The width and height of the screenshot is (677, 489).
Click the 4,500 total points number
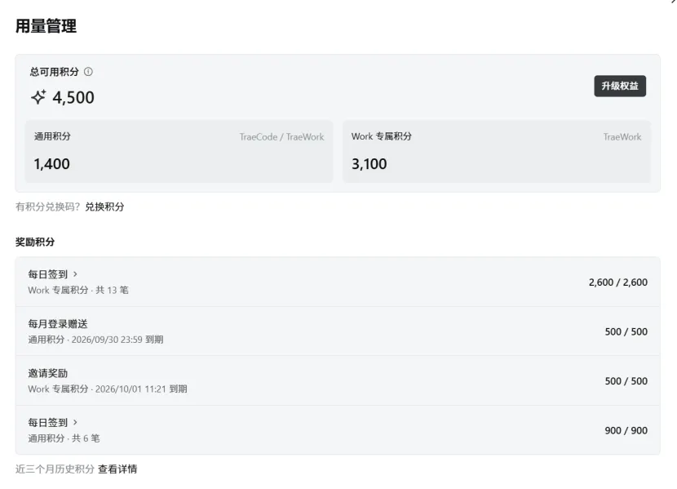[x=73, y=98]
